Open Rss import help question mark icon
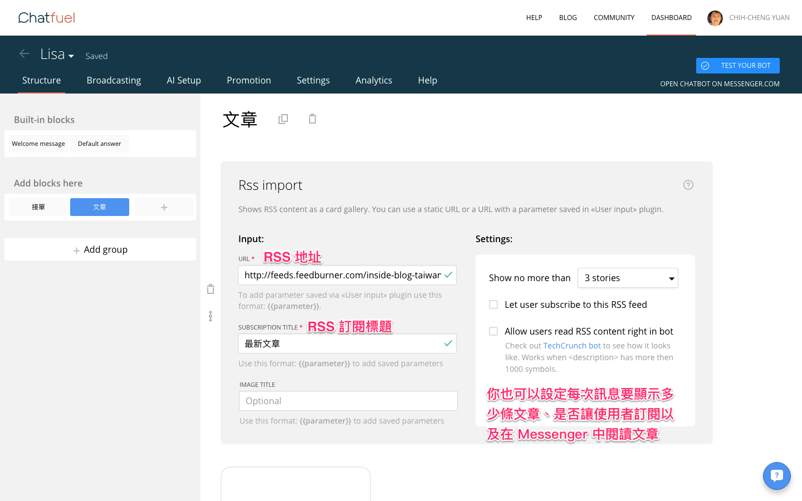Viewport: 802px width, 501px height. (x=688, y=185)
